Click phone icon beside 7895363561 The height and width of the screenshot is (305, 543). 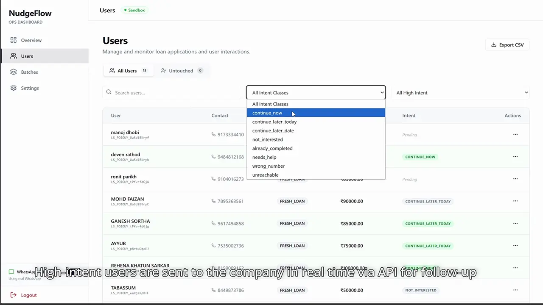(x=213, y=201)
